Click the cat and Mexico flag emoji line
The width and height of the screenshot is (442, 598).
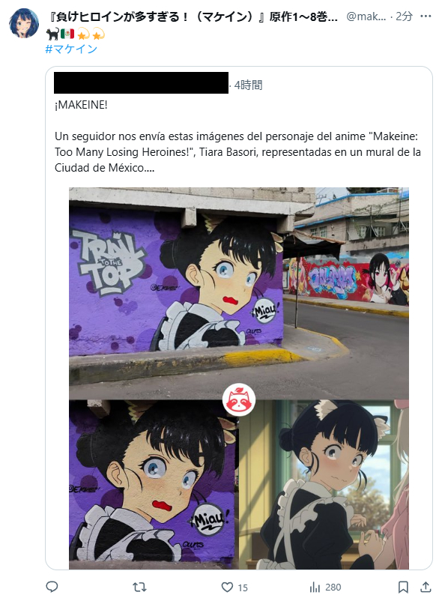pos(76,34)
